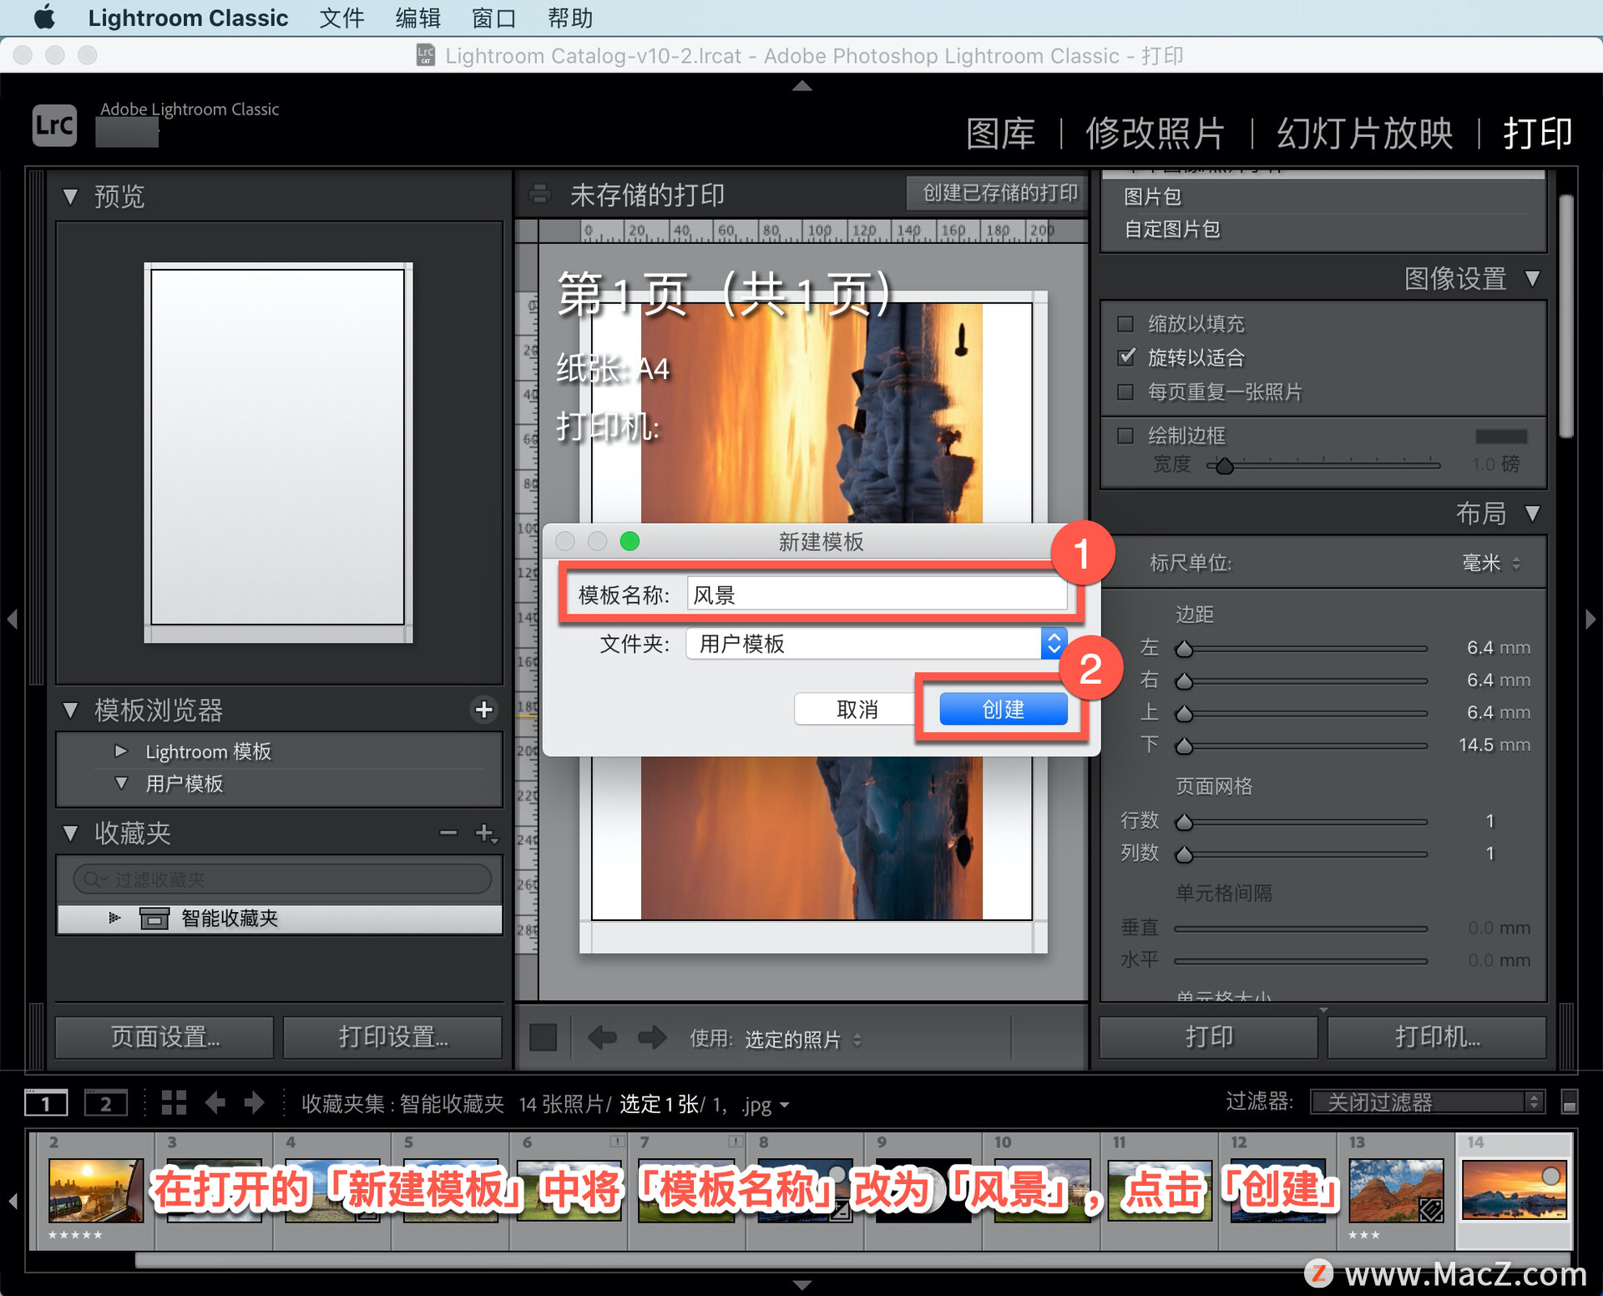This screenshot has width=1603, height=1296.
Task: Click the smart collection set icon
Action: pyautogui.click(x=154, y=919)
